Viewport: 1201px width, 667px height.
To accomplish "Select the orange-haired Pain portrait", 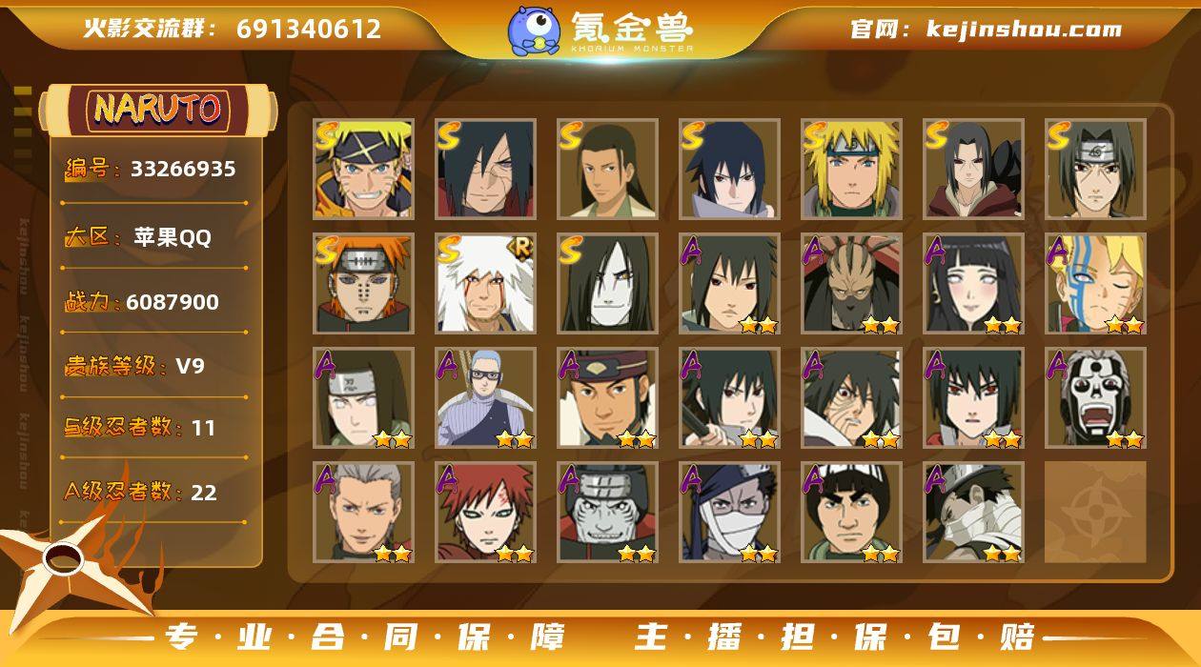I will tap(363, 283).
